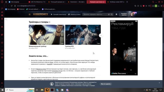Go forward in browser history
The width and height of the screenshot is (164, 92).
9,6
